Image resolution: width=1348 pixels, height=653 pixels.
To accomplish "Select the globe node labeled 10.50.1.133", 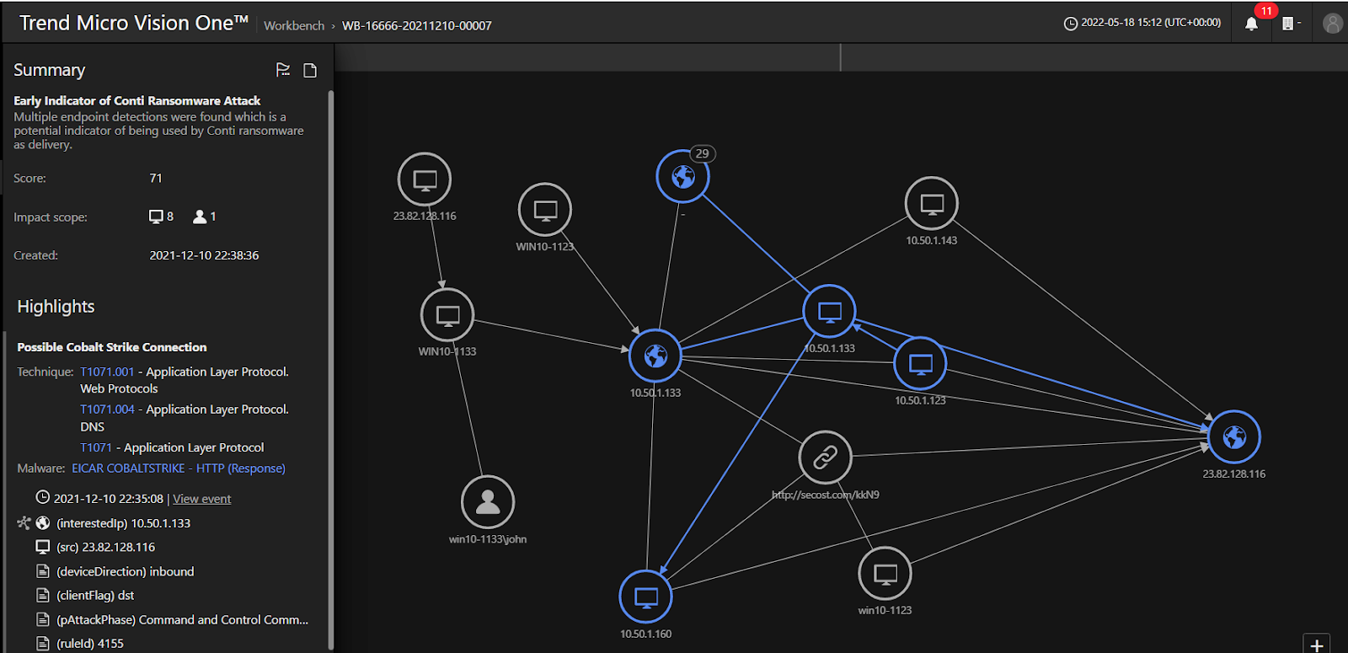I will pyautogui.click(x=655, y=356).
